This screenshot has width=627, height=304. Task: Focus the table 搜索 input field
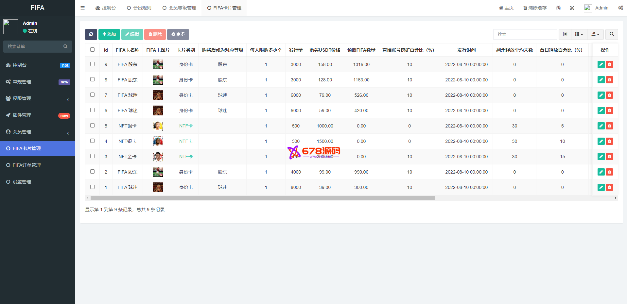[x=525, y=34]
